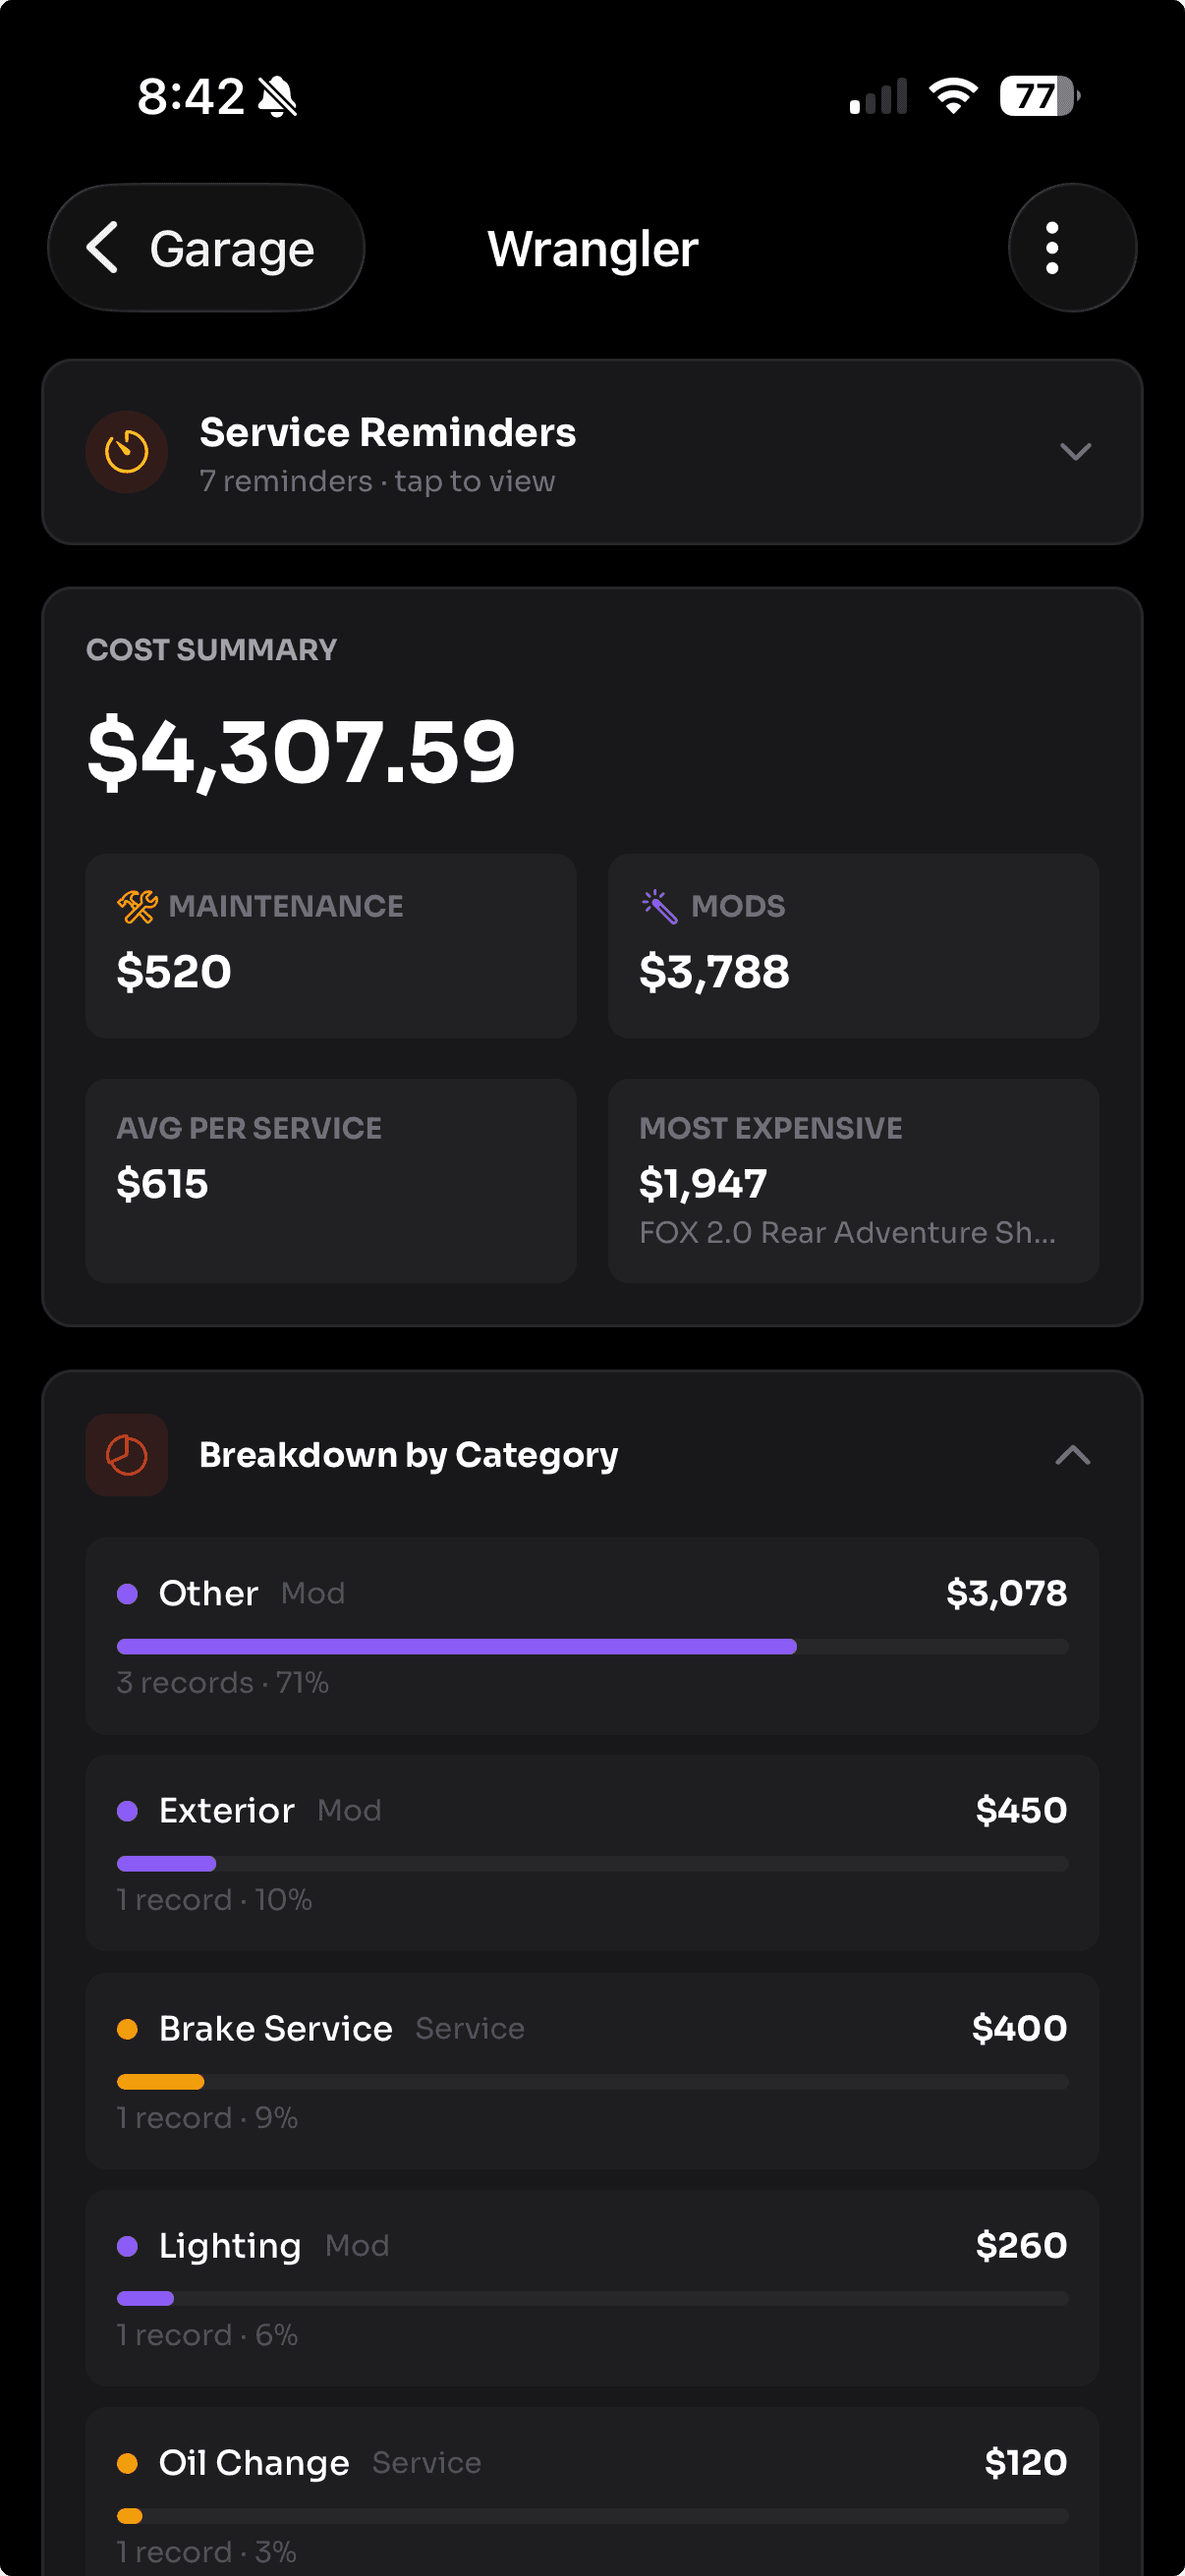Screen dimensions: 1185x2576
Task: Tap the purple dot beside Other
Action: [129, 1592]
